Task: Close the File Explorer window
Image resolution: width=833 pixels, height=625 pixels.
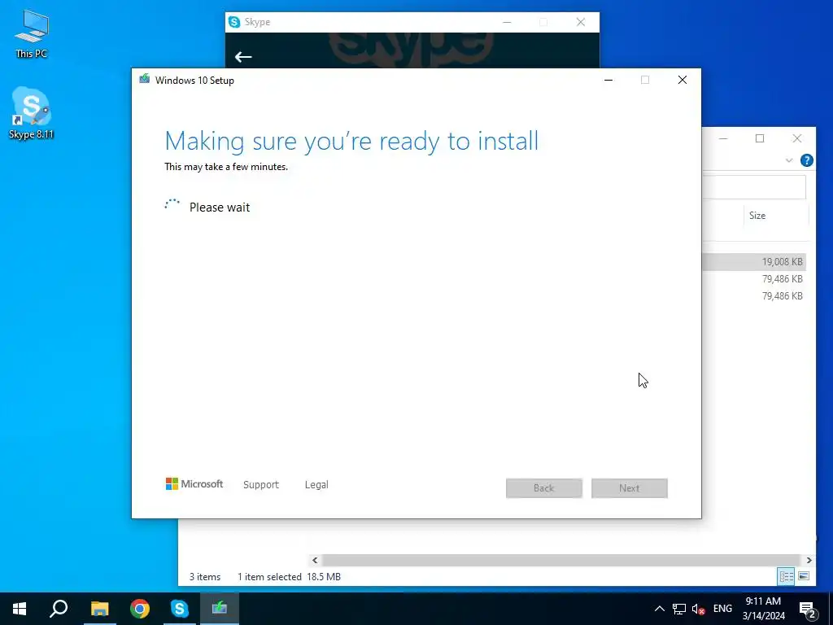Action: pos(797,138)
